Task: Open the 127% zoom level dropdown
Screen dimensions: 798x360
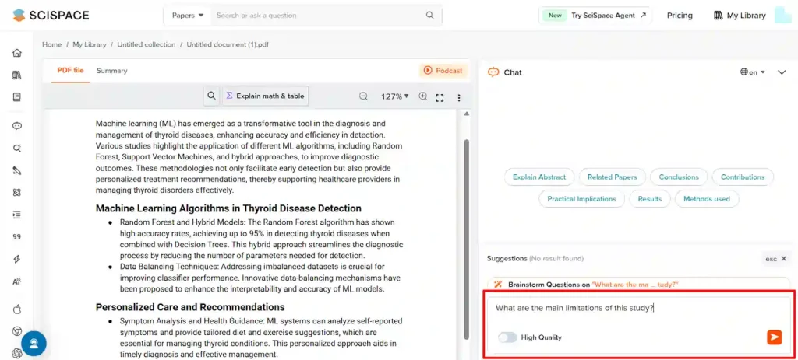Action: point(395,96)
